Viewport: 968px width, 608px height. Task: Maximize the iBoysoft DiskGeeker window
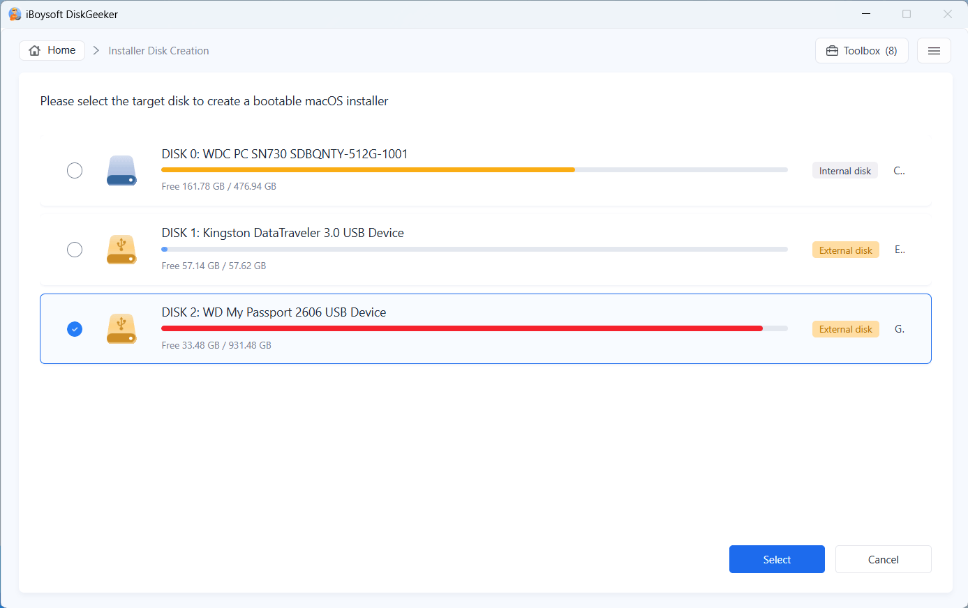click(907, 14)
